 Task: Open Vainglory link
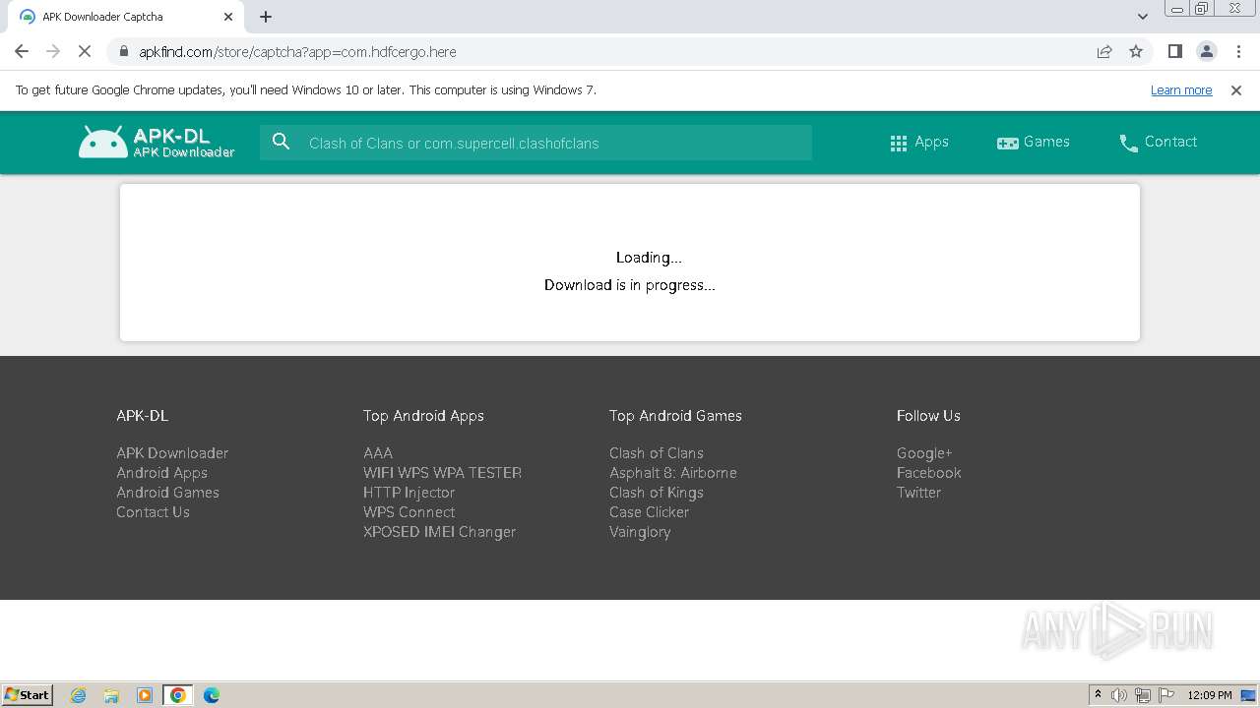(640, 532)
